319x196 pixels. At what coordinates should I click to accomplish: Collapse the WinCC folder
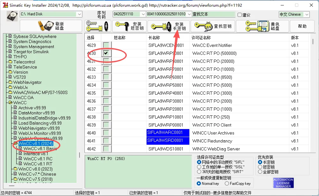(x=20, y=103)
